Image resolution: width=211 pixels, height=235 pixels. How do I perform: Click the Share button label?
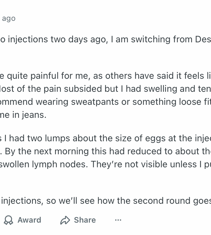(85, 220)
